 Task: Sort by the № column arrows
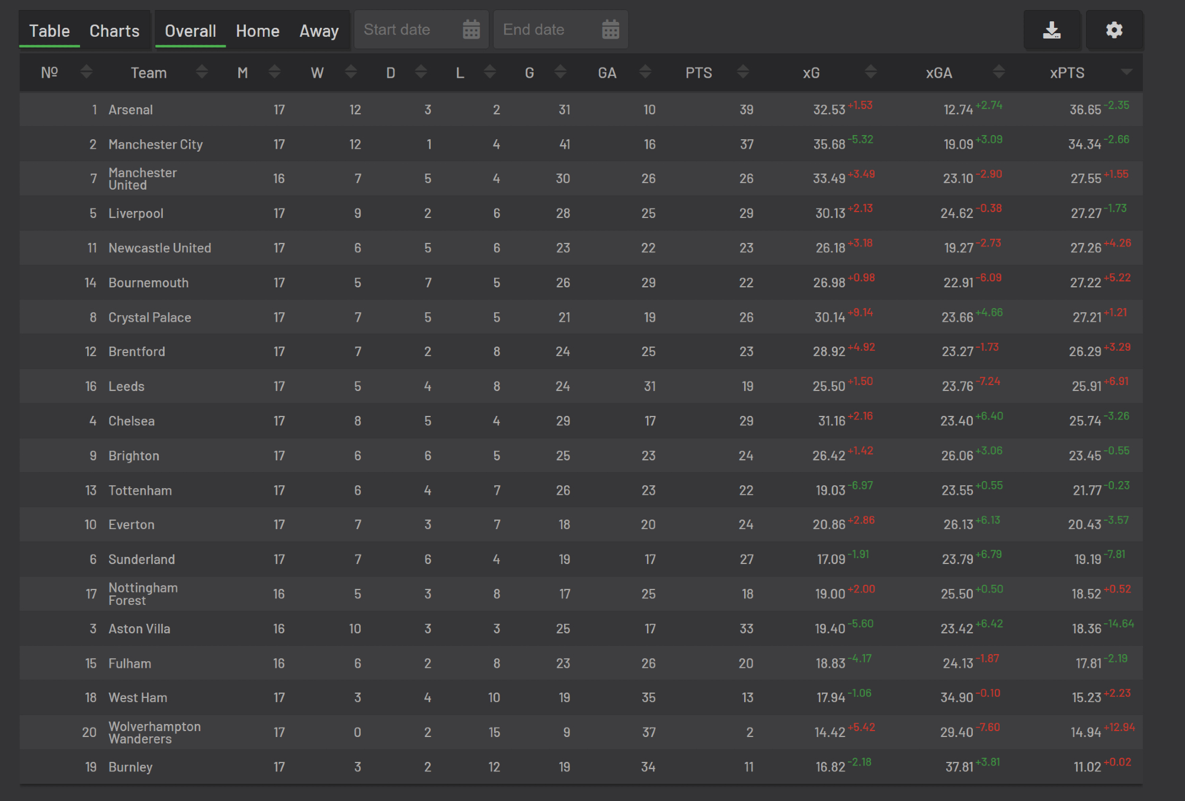(87, 72)
